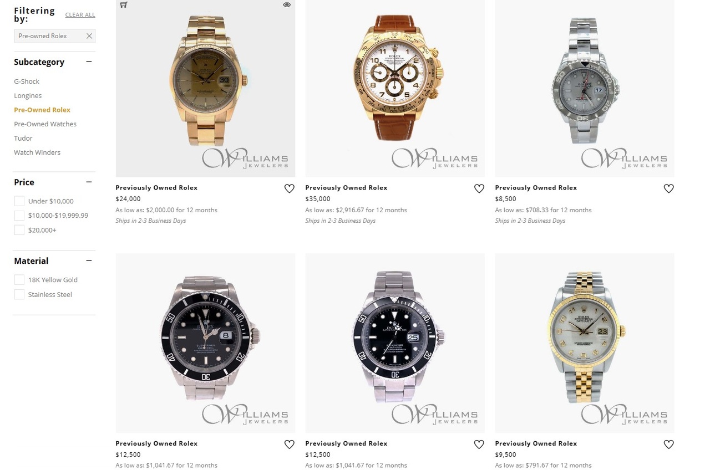The image size is (710, 470).
Task: Open the Watch Winders subcategory link
Action: pos(37,152)
